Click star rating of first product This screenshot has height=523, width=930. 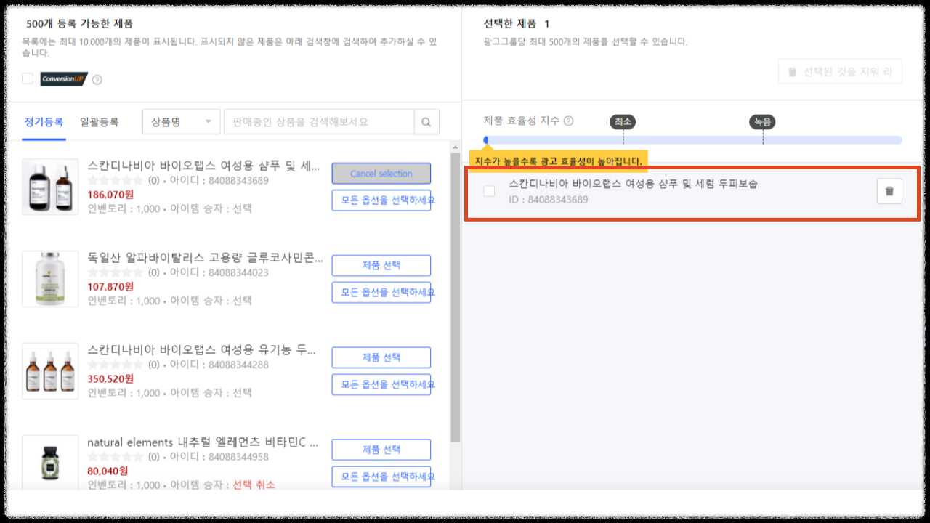pos(116,180)
